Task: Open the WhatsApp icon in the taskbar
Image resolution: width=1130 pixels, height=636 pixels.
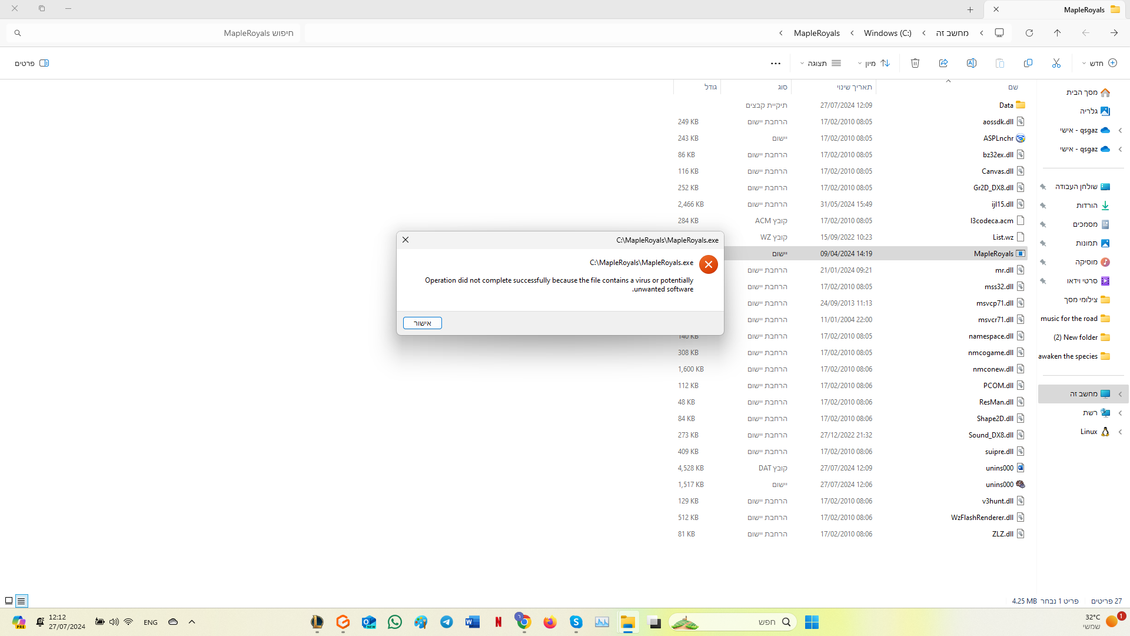Action: click(395, 622)
